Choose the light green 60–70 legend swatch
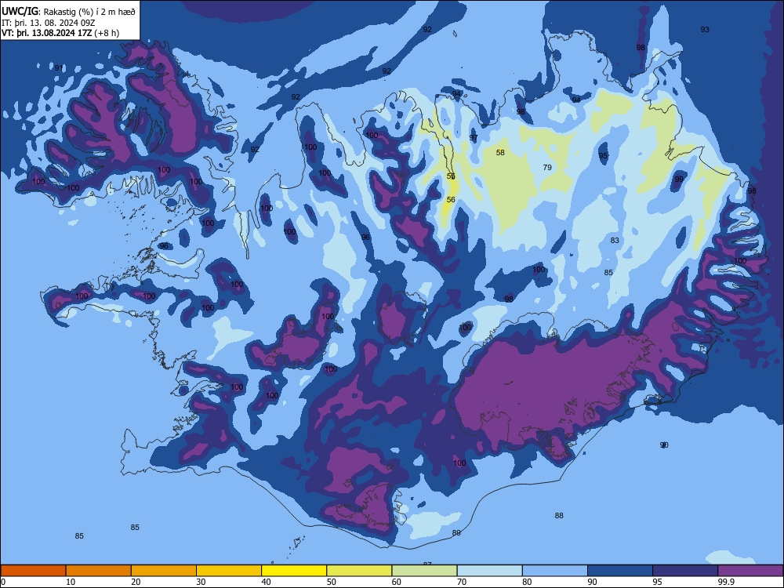Image resolution: width=784 pixels, height=588 pixels. (424, 571)
